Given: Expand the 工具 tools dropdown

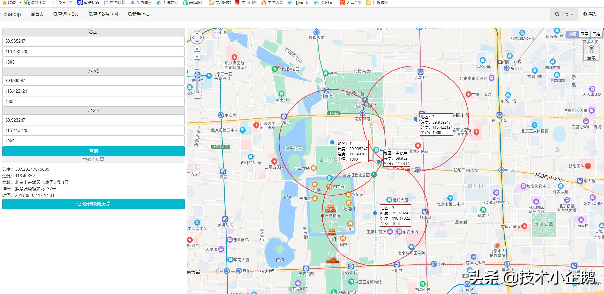Looking at the screenshot, I should (564, 14).
